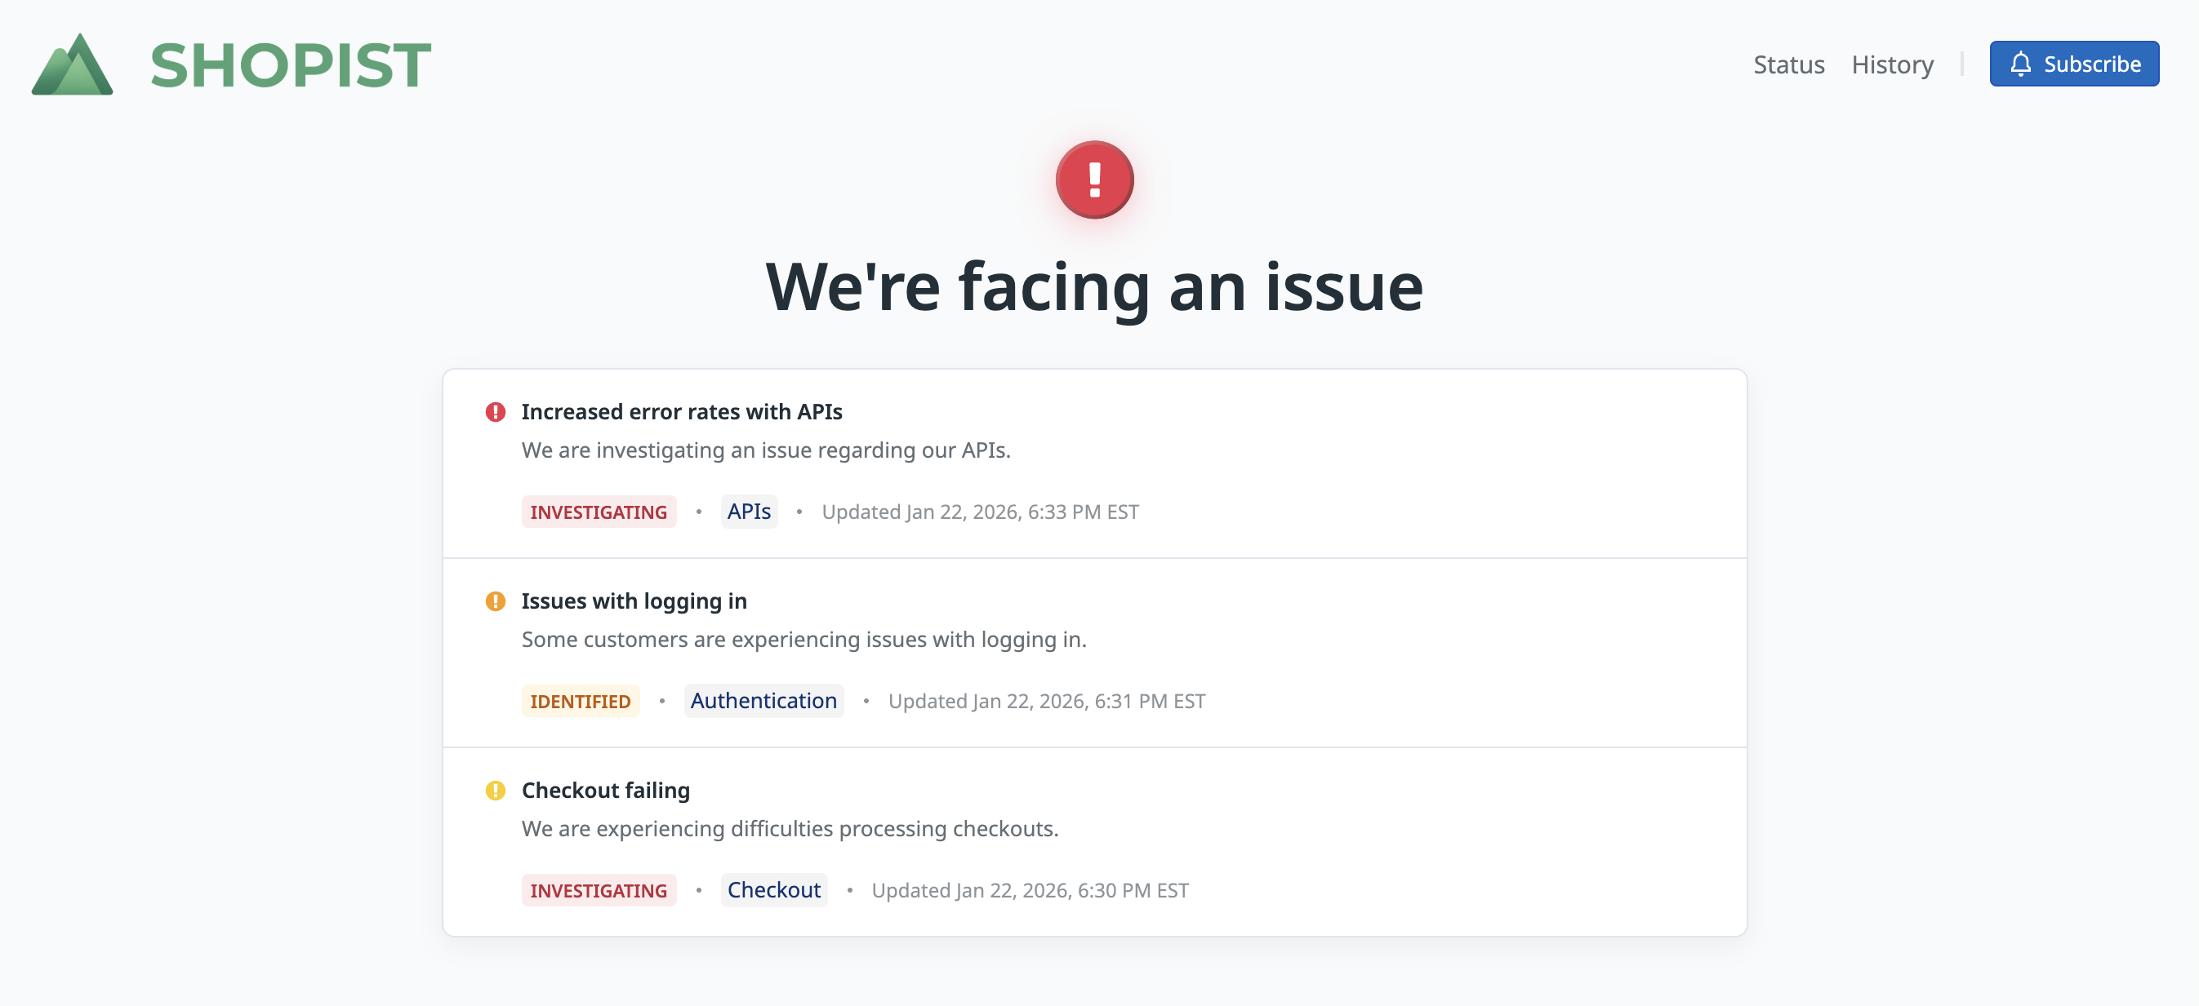The height and width of the screenshot is (1006, 2199).
Task: Select the APIs component tag
Action: click(x=749, y=512)
